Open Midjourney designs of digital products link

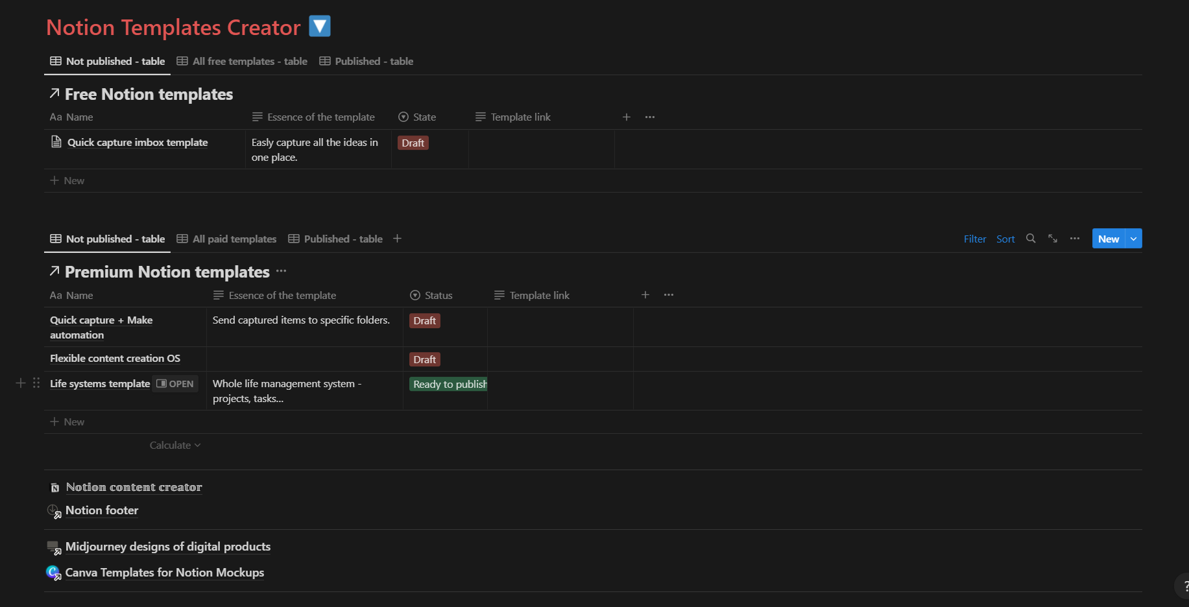(168, 547)
